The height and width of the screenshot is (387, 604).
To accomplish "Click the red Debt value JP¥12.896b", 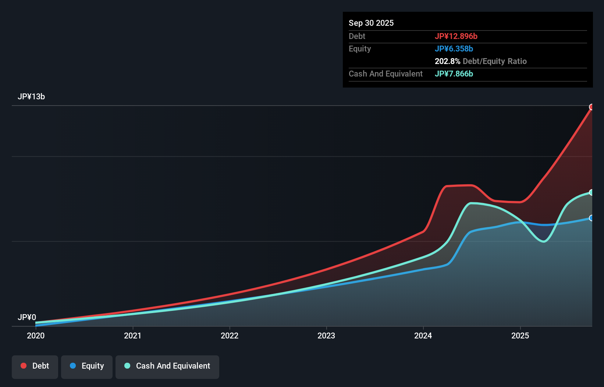I will [x=457, y=36].
